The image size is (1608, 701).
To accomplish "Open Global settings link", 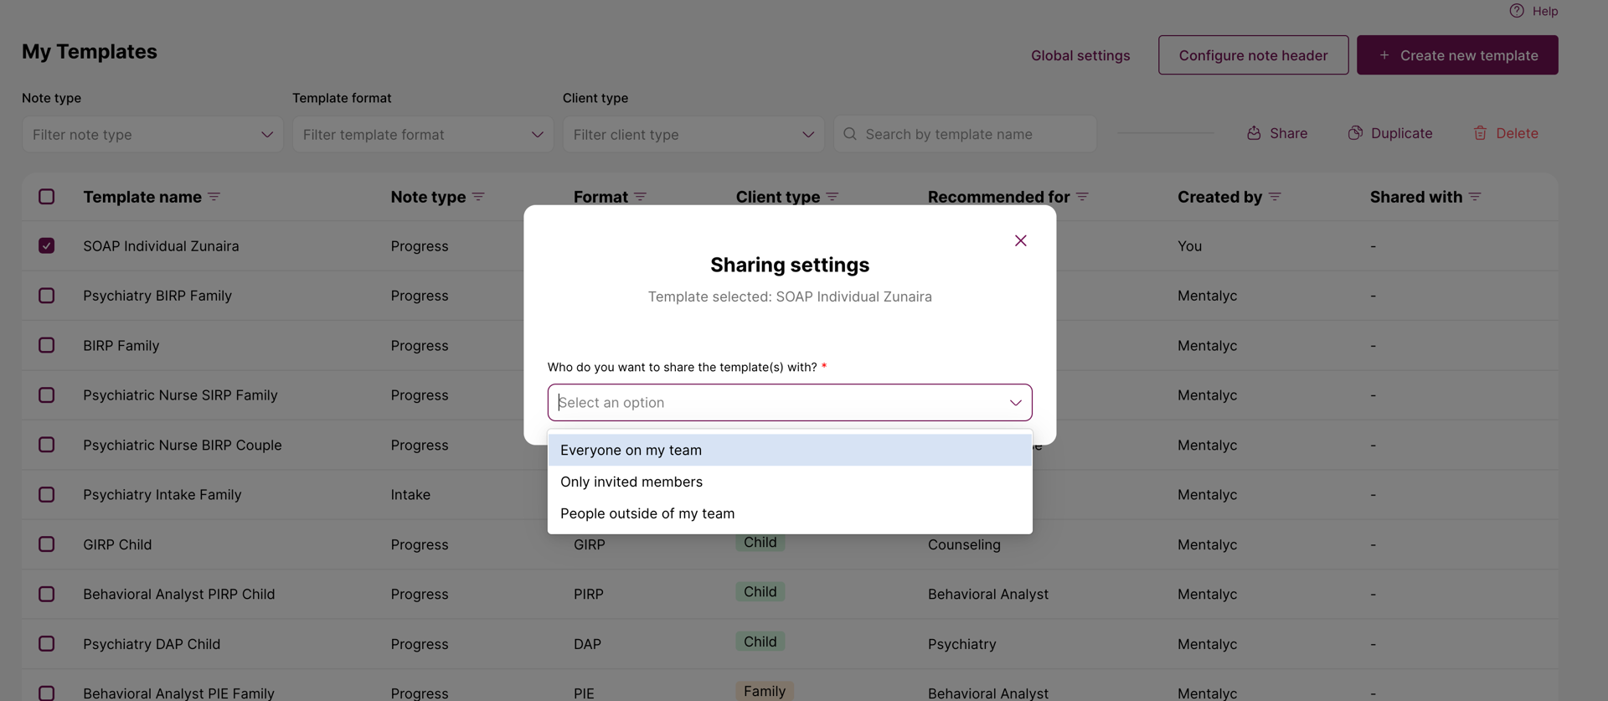I will [1080, 55].
